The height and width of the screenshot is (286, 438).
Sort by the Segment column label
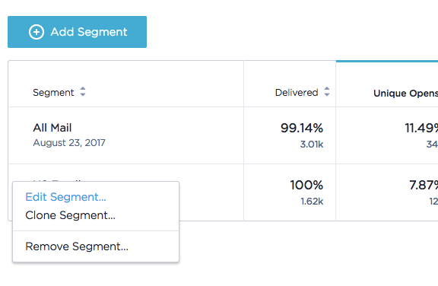tap(53, 93)
